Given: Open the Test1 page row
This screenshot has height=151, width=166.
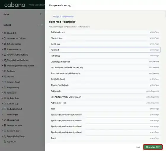Looking at the screenshot, I should (105, 138).
